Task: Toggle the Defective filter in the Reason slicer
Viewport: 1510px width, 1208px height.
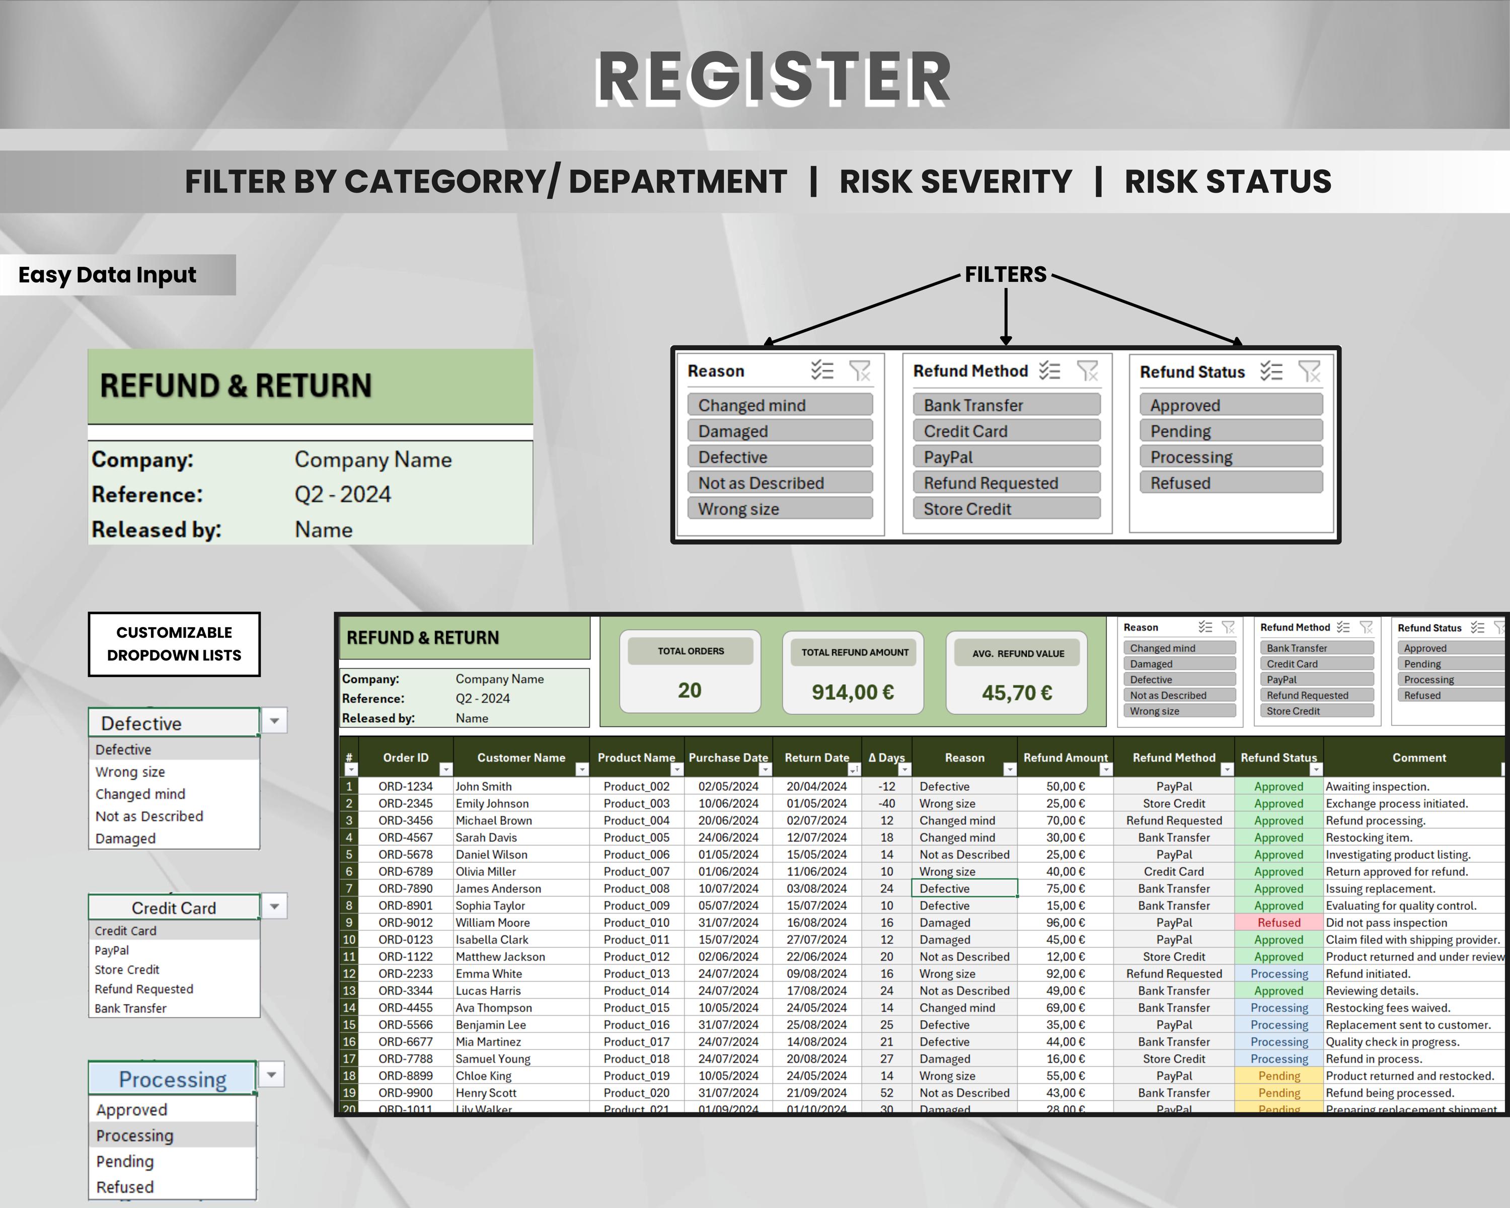Action: (780, 457)
